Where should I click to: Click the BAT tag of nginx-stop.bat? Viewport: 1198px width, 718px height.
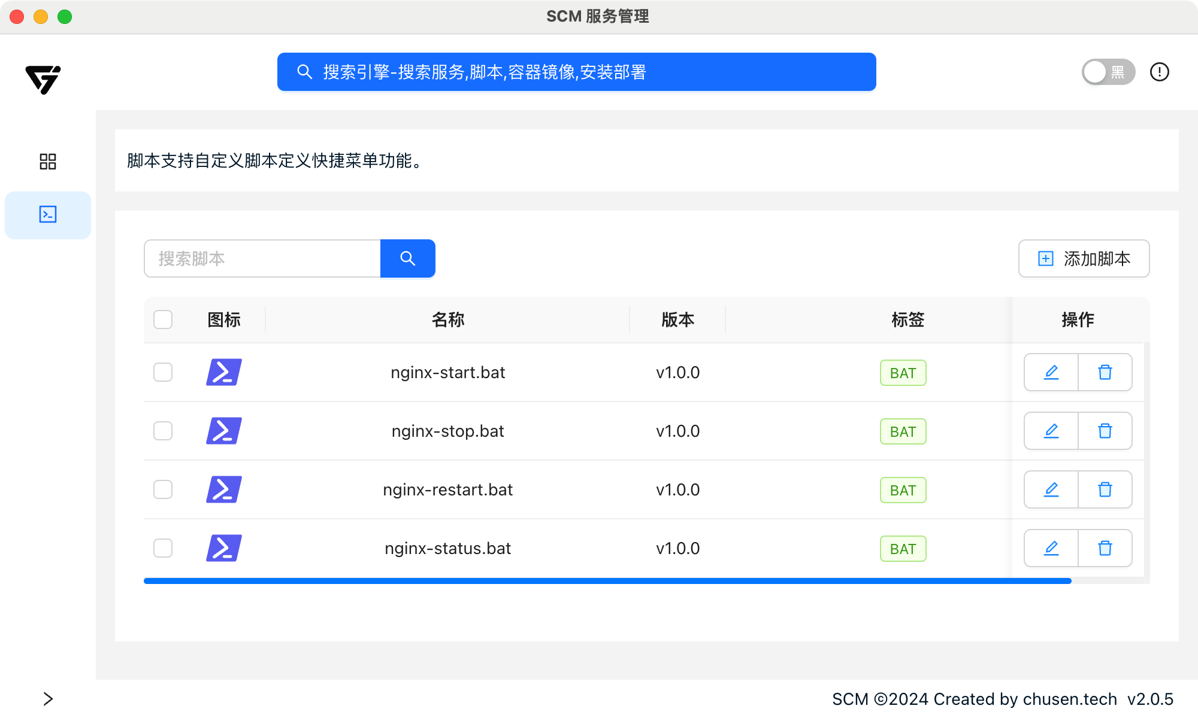pos(903,431)
